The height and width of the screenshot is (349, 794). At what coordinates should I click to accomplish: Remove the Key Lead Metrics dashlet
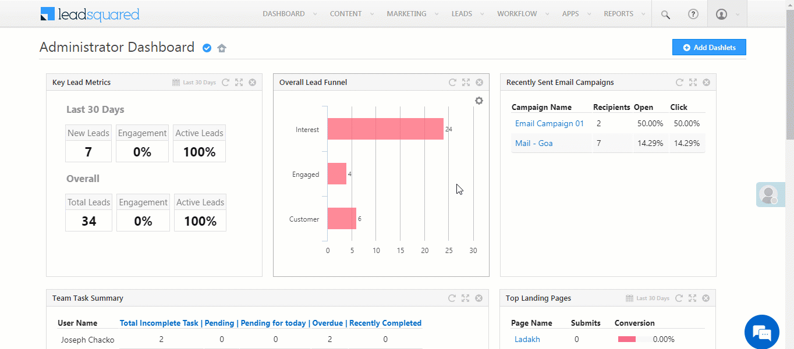coord(252,83)
